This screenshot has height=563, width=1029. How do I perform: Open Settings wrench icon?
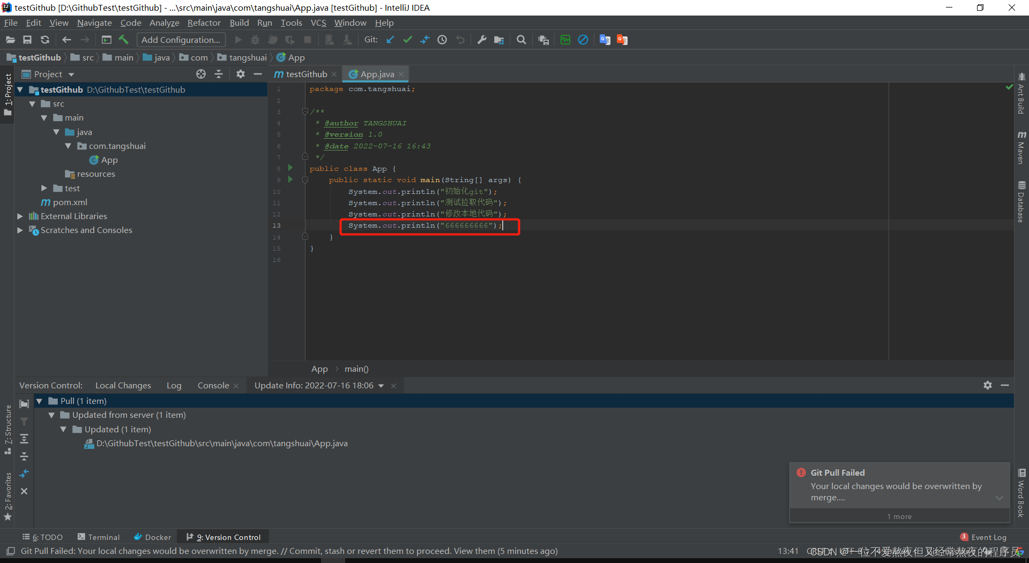click(482, 40)
